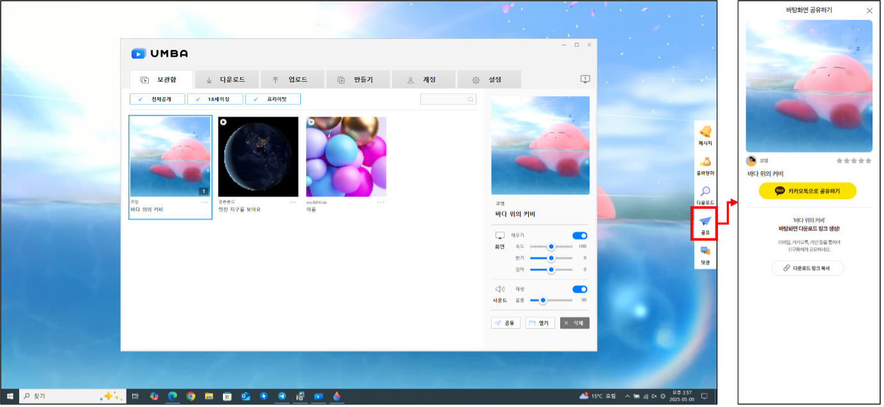Viewport: 884px width, 407px height.
Task: Toggle the 프라이빗 filter checkbox
Action: click(273, 99)
